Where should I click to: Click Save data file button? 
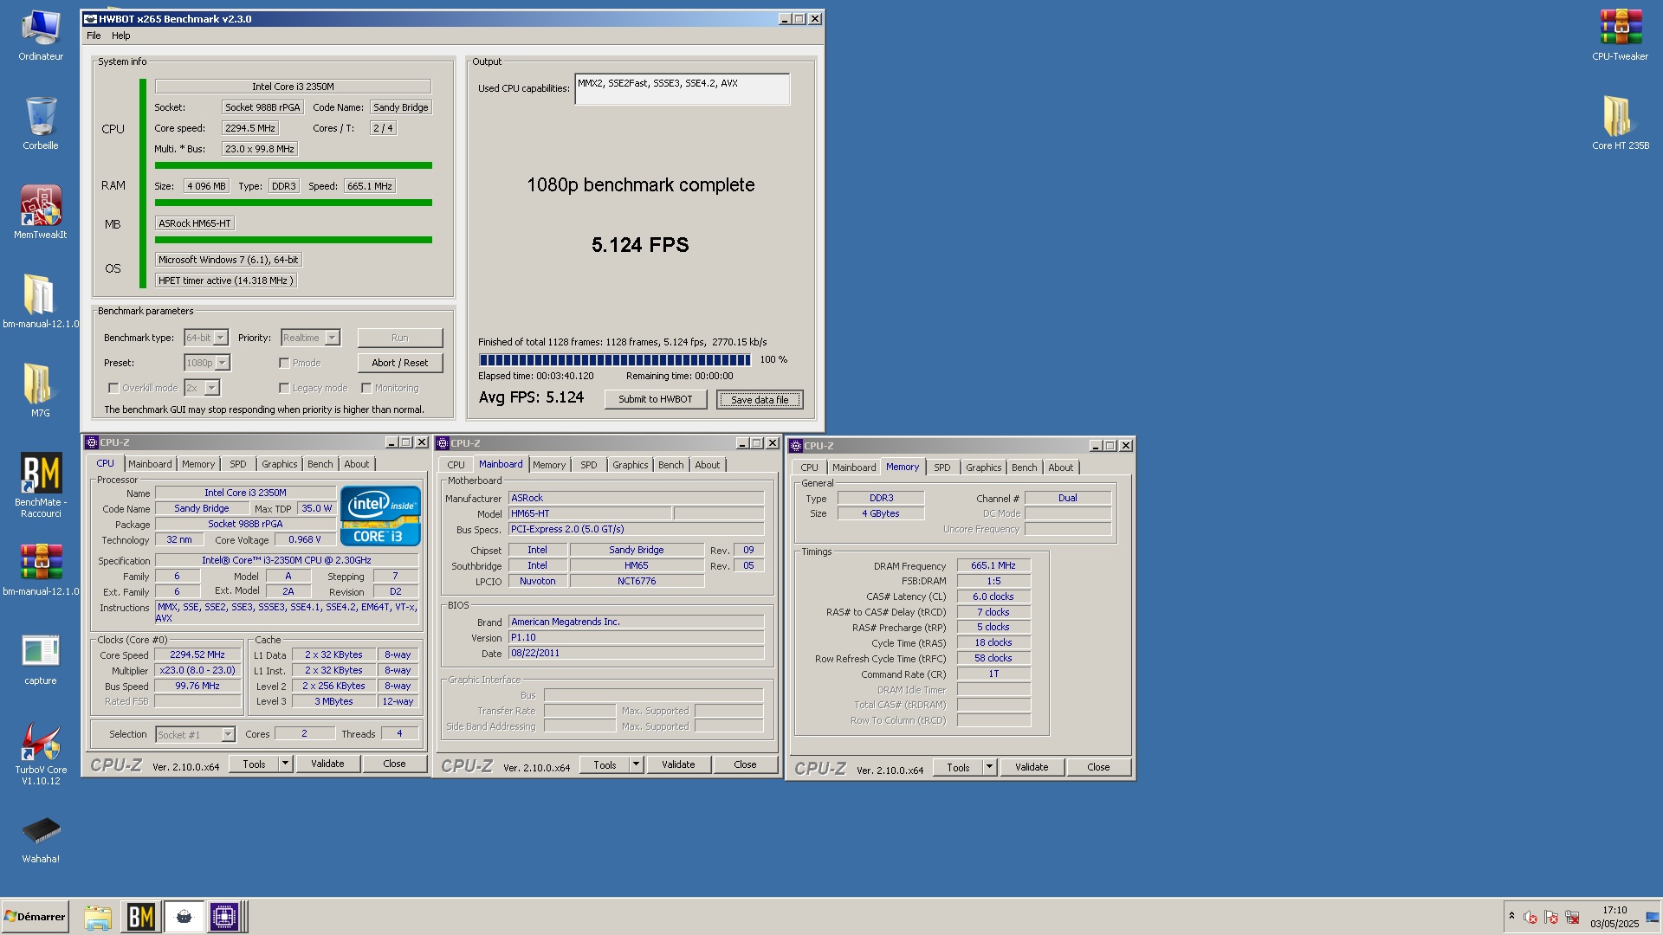pyautogui.click(x=760, y=399)
